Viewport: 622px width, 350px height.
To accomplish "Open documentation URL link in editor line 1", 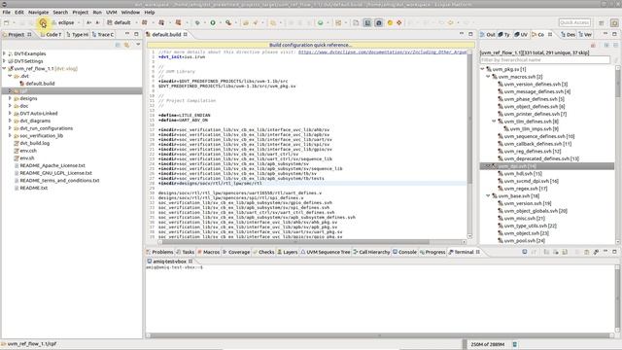I will click(382, 52).
